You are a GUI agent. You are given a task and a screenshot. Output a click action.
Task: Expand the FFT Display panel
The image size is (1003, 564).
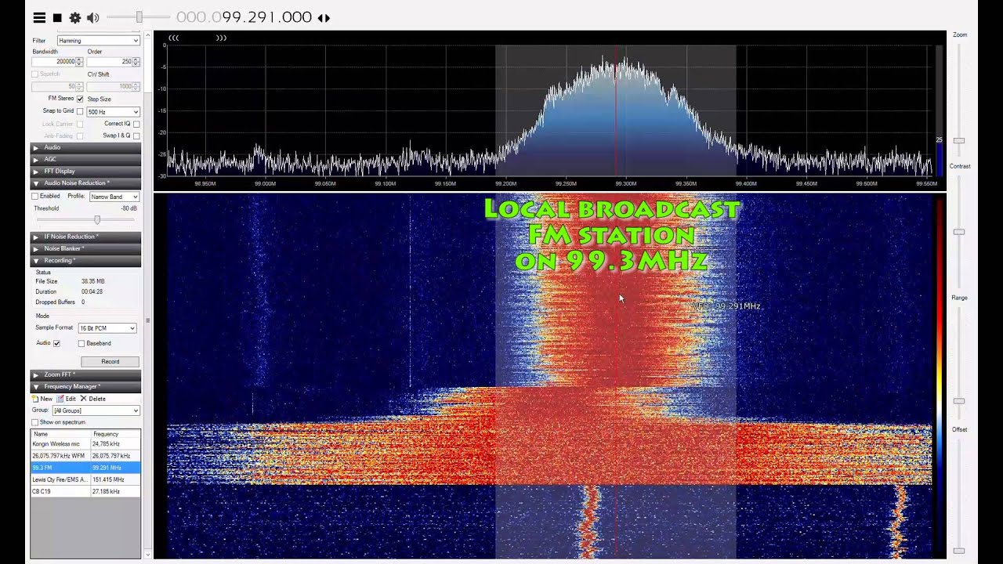point(85,171)
